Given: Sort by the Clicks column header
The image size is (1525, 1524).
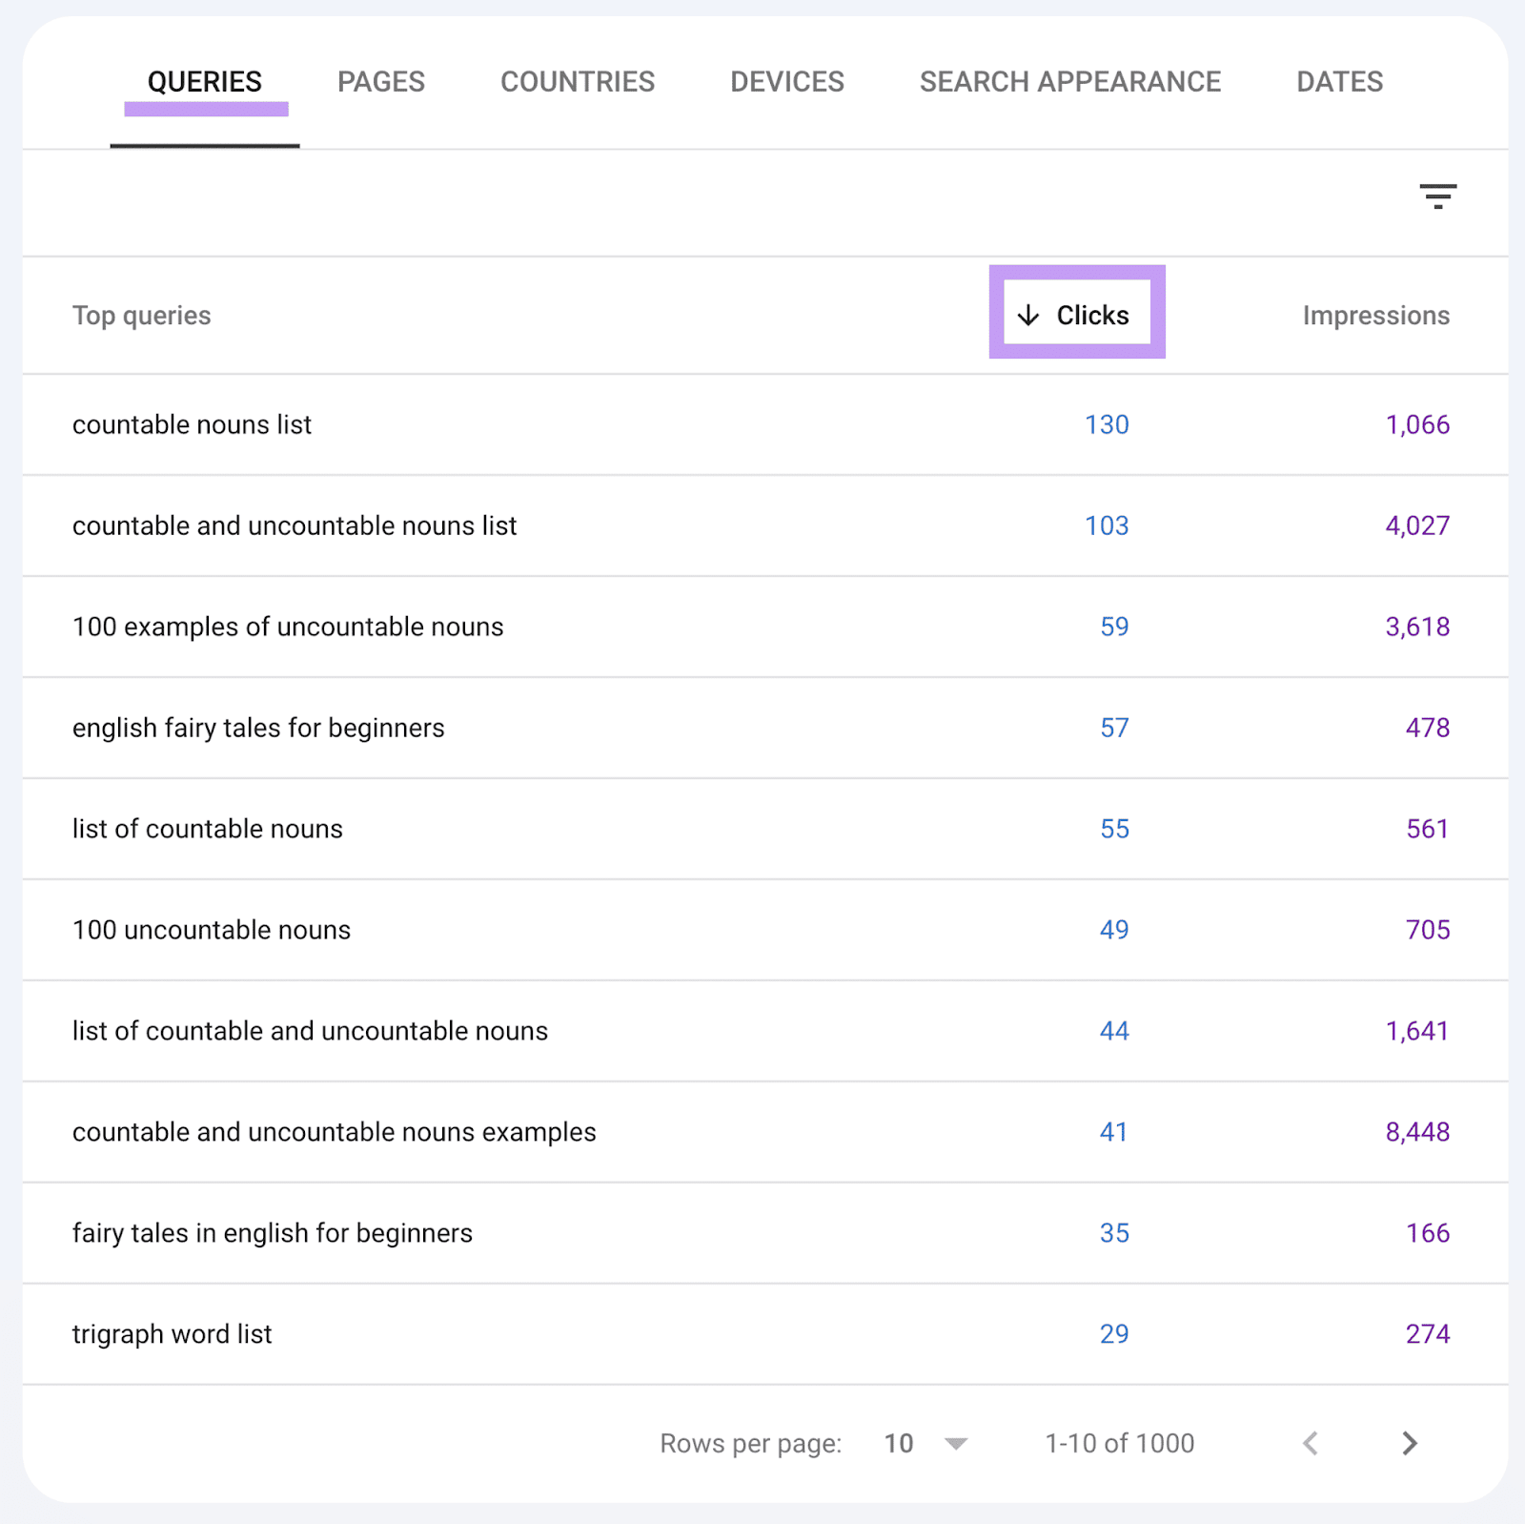Looking at the screenshot, I should pyautogui.click(x=1092, y=316).
